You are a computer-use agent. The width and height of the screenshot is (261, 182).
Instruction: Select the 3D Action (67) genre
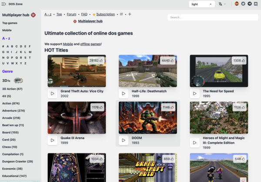tap(12, 89)
